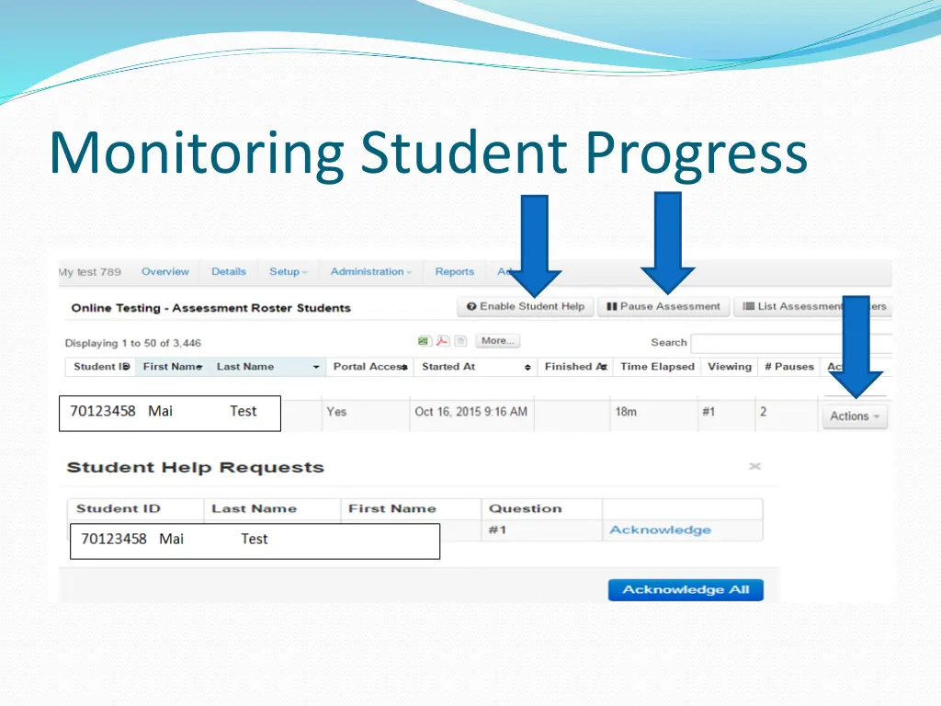Click the Acknowledge All button
941x706 pixels.
(686, 589)
